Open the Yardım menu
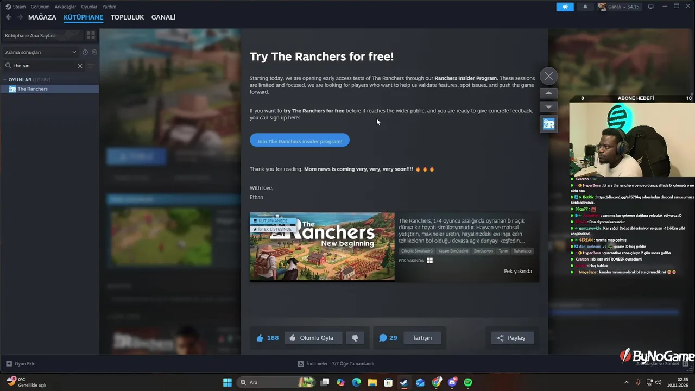The width and height of the screenshot is (695, 391). click(109, 7)
